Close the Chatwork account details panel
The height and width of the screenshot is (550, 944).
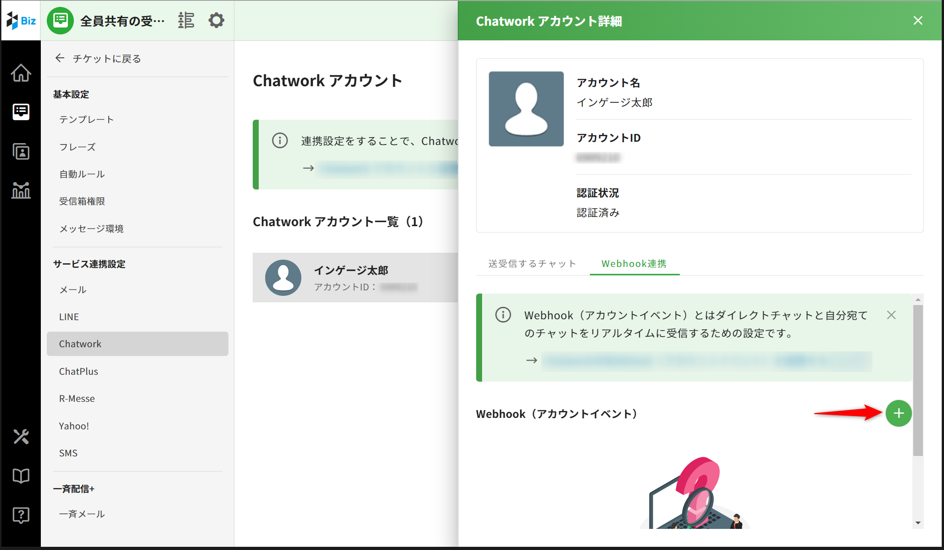pyautogui.click(x=918, y=21)
